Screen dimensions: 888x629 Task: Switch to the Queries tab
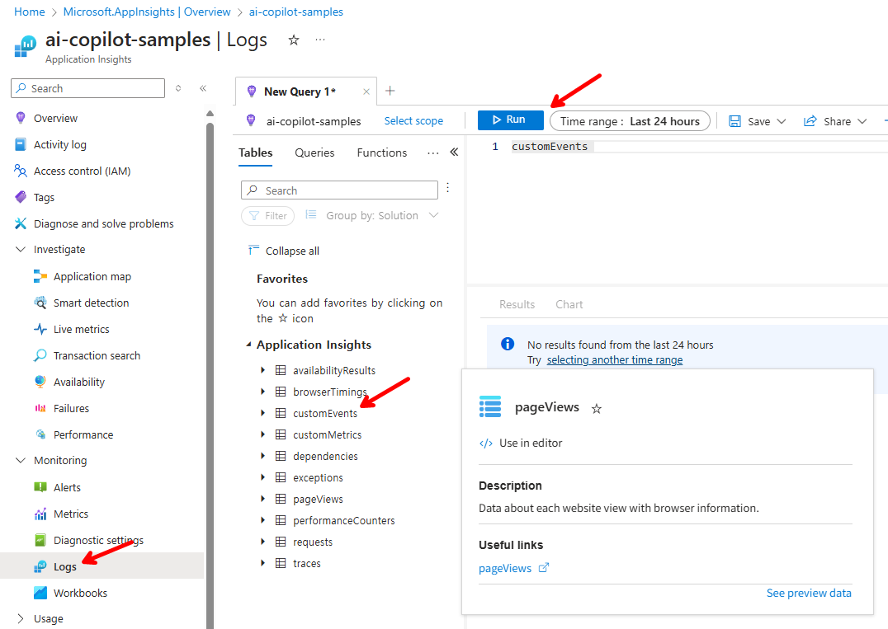314,153
